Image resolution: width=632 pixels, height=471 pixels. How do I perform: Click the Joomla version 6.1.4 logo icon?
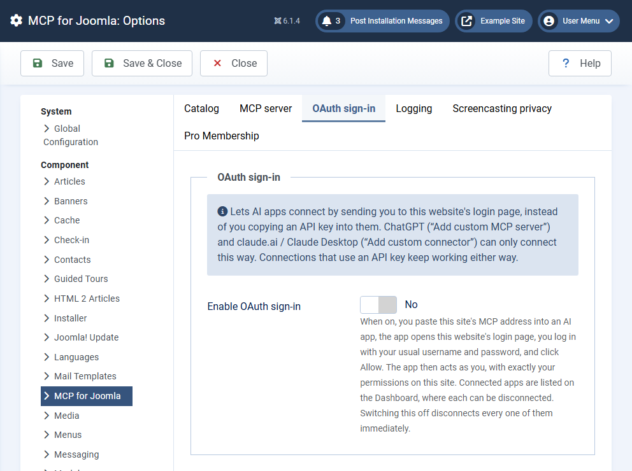coord(277,21)
